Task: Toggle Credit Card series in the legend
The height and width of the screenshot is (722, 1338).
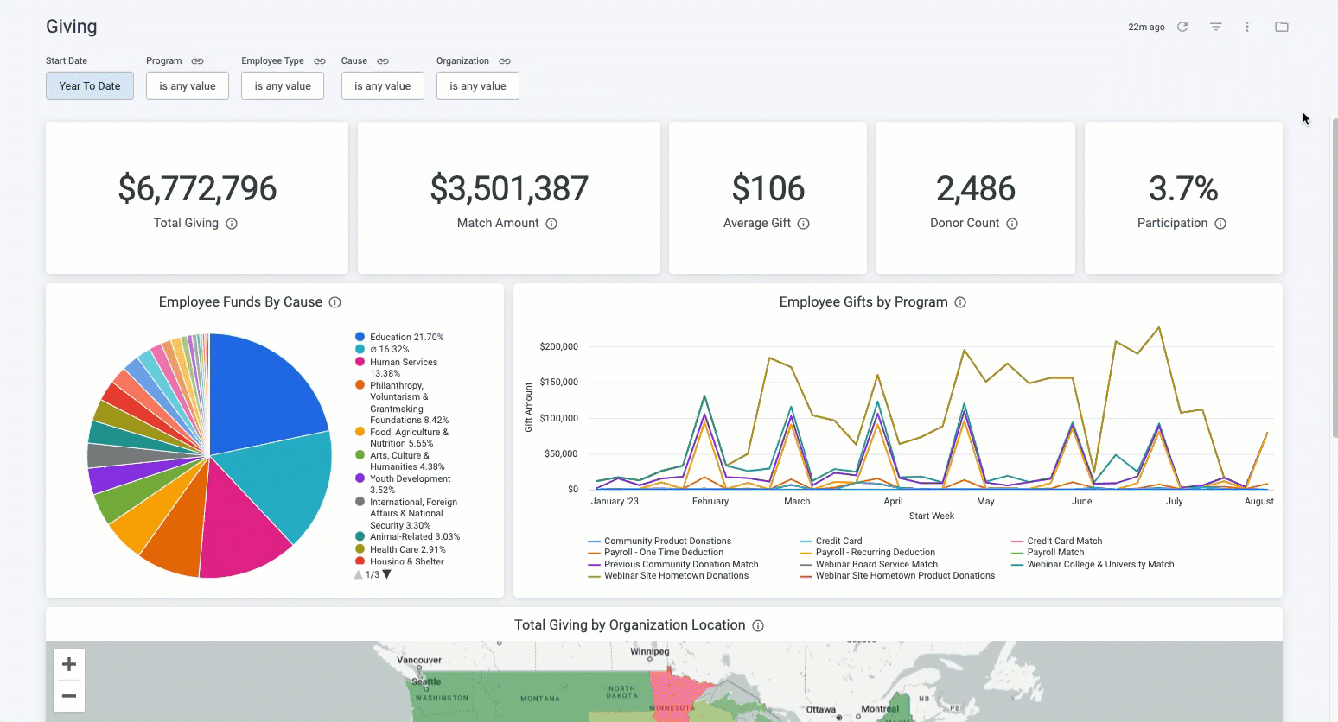Action: pyautogui.click(x=831, y=541)
